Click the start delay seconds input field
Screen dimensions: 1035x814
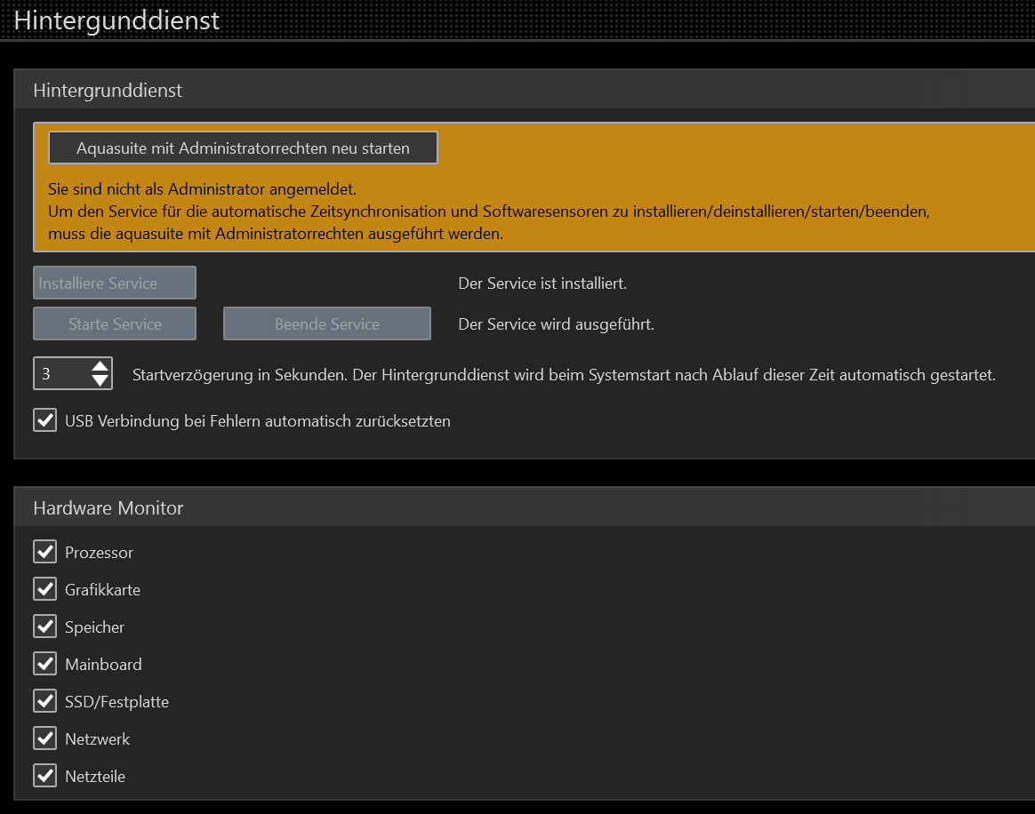pos(60,374)
